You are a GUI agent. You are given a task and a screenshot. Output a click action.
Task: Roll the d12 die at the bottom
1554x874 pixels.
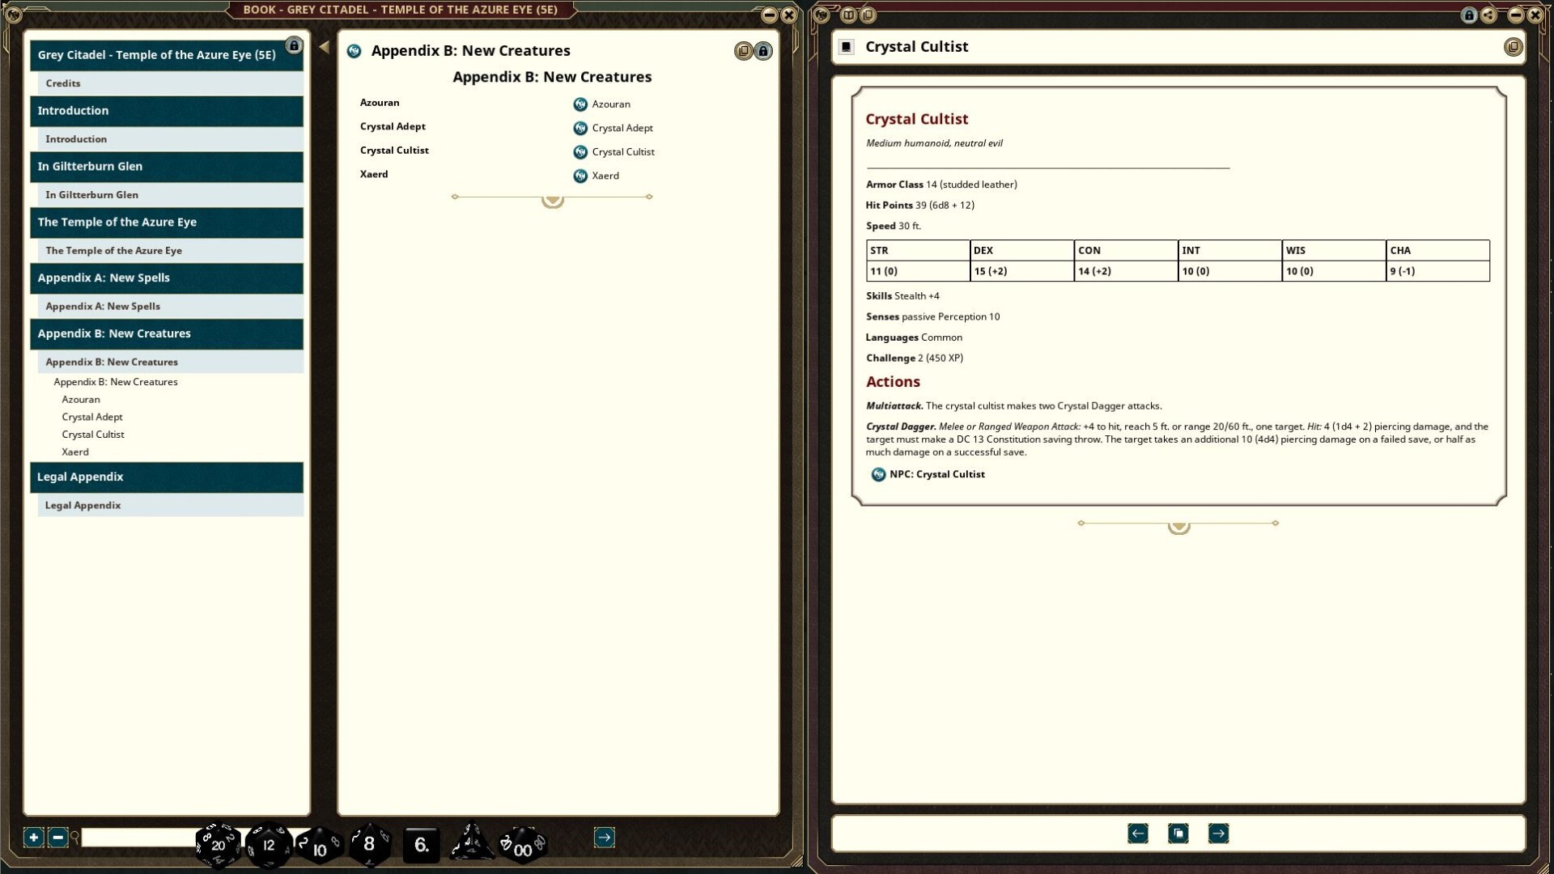[269, 844]
